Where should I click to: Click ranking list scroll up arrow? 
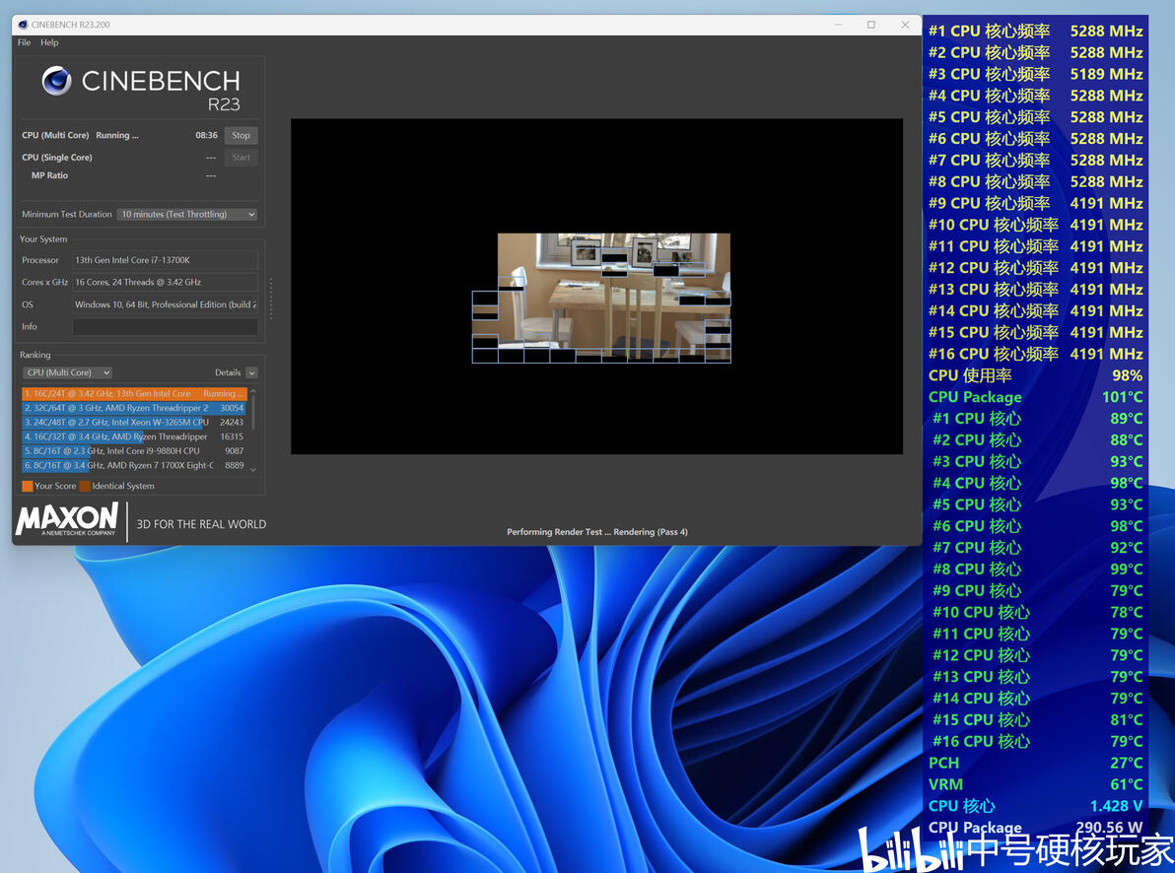[253, 391]
